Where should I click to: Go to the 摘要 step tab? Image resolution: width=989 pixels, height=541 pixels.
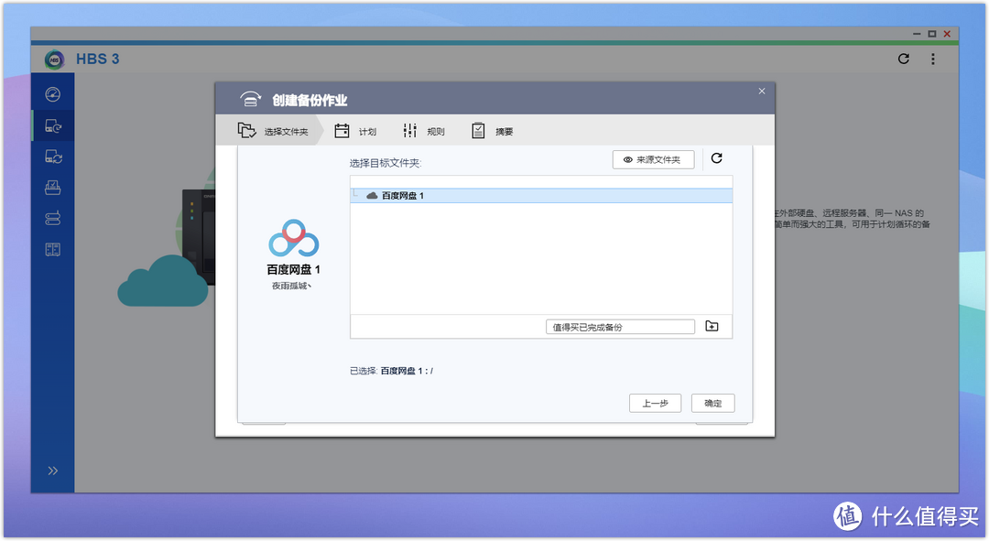492,131
